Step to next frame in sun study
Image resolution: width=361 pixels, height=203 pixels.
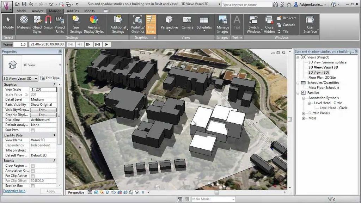click(88, 44)
